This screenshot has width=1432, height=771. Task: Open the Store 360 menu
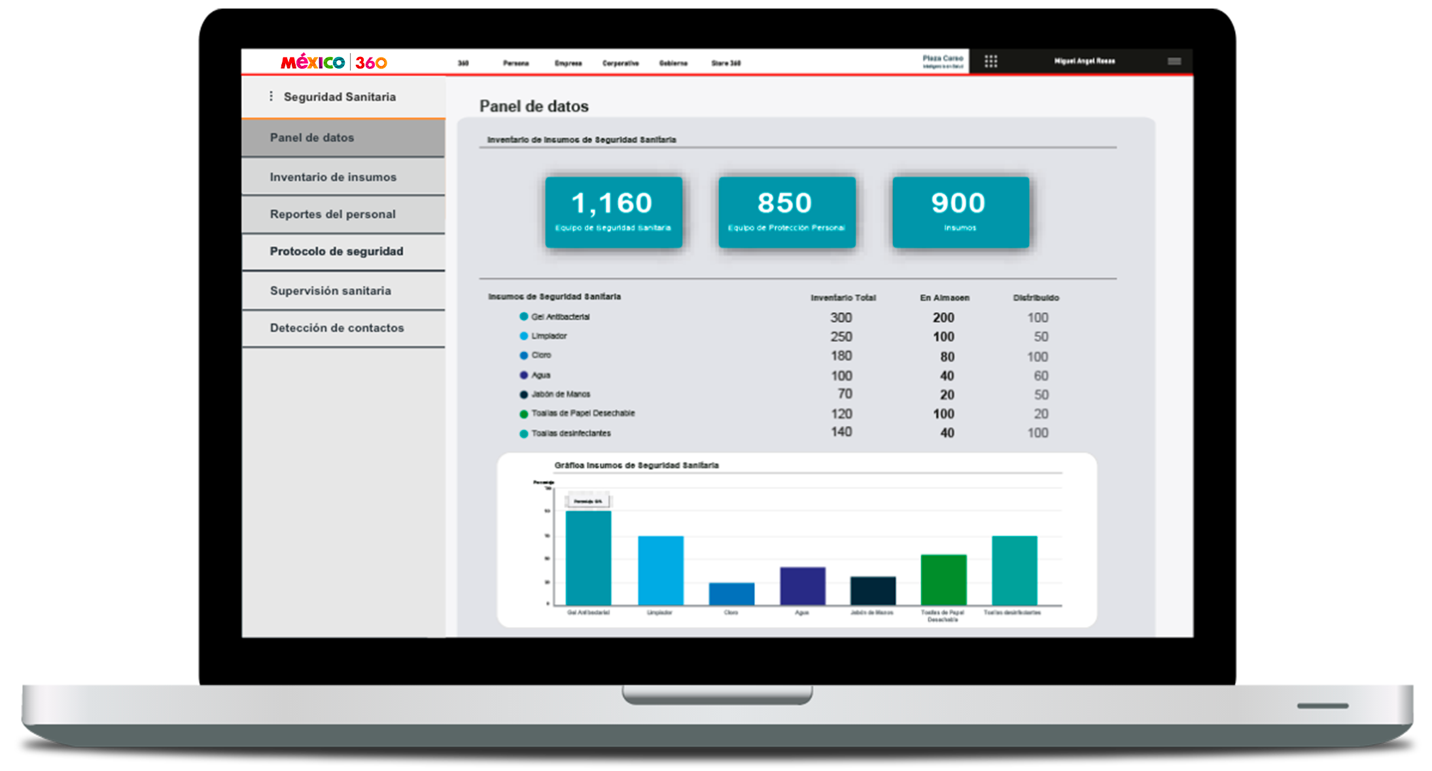point(725,63)
